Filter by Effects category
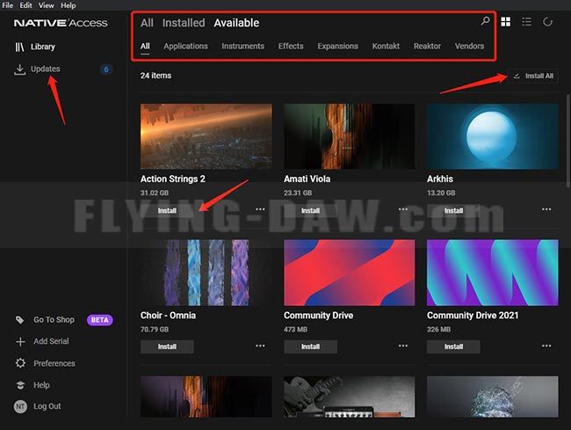Screen dimensions: 571x430 (x=291, y=47)
